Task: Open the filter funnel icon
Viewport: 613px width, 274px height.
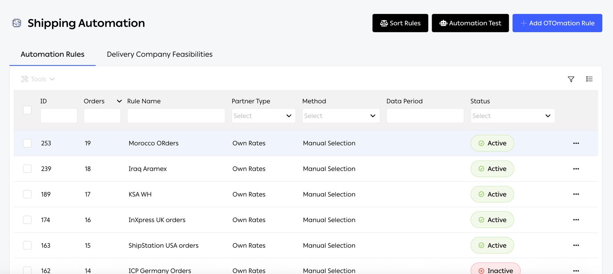Action: (571, 79)
